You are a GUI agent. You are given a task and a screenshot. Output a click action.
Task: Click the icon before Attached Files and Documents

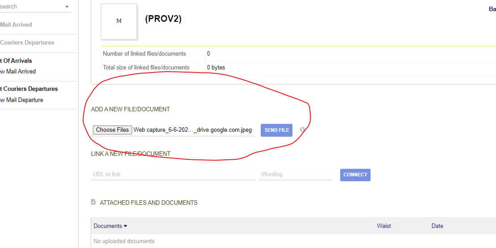93,202
